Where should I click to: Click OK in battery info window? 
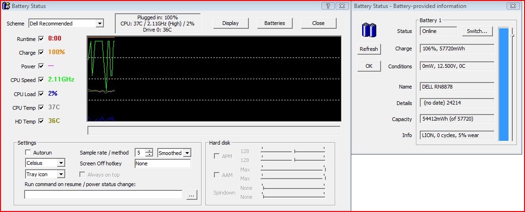(369, 66)
